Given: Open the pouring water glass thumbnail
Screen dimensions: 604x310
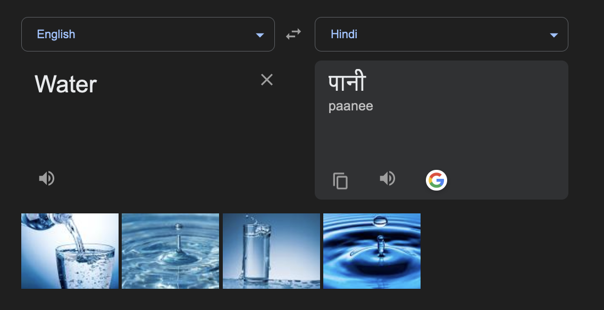Looking at the screenshot, I should coord(70,251).
